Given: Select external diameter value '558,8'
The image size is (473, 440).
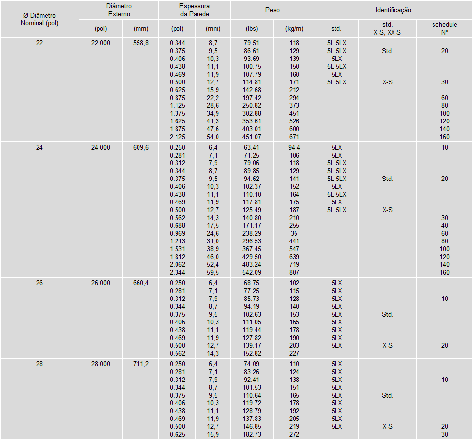Looking at the screenshot, I should click(141, 43).
